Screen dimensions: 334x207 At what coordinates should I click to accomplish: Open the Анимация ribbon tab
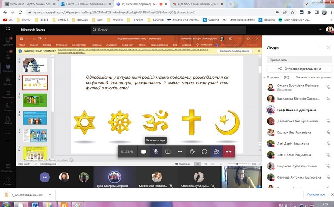click(x=111, y=45)
